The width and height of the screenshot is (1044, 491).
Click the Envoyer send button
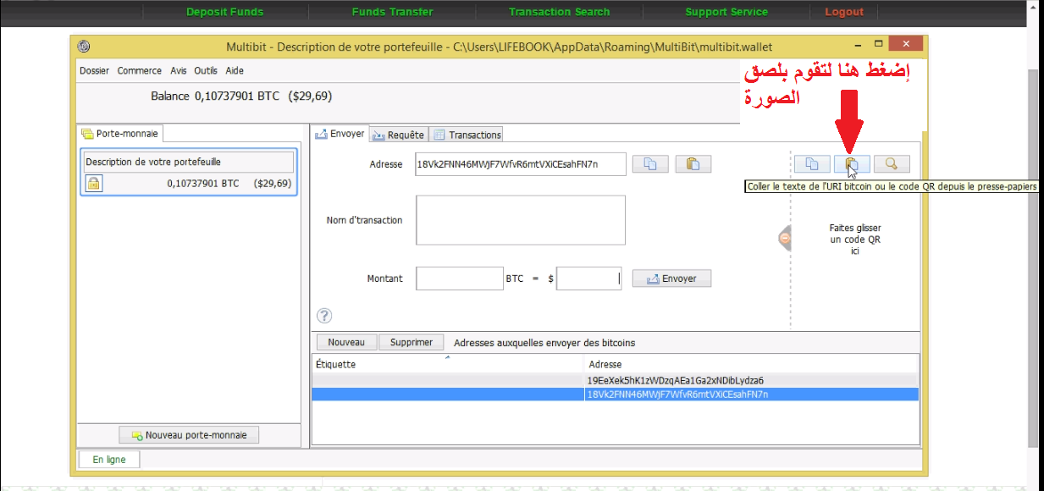[x=671, y=279]
